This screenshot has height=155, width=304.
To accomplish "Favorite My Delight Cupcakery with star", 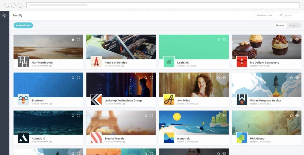I will (x=291, y=39).
